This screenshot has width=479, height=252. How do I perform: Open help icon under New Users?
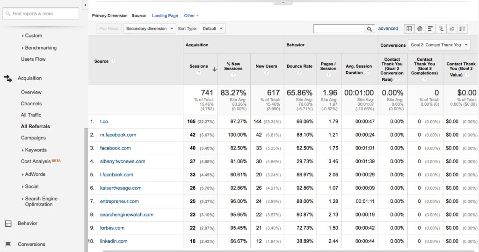coord(266,72)
